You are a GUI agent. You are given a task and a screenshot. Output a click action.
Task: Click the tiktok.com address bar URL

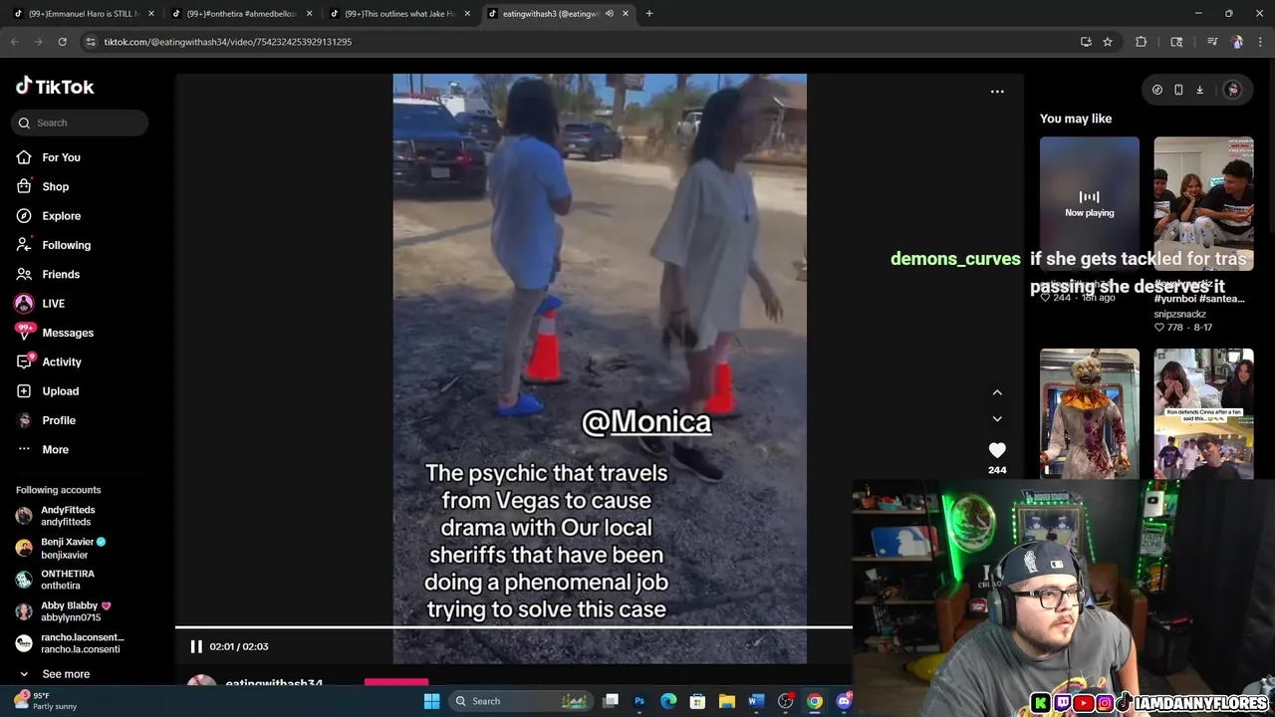click(228, 42)
